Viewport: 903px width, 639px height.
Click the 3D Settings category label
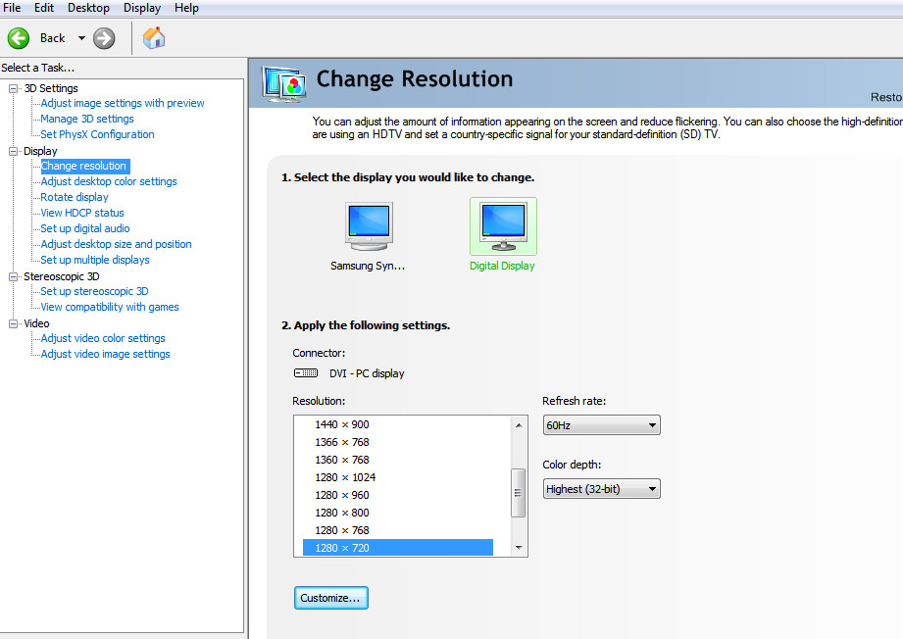51,88
